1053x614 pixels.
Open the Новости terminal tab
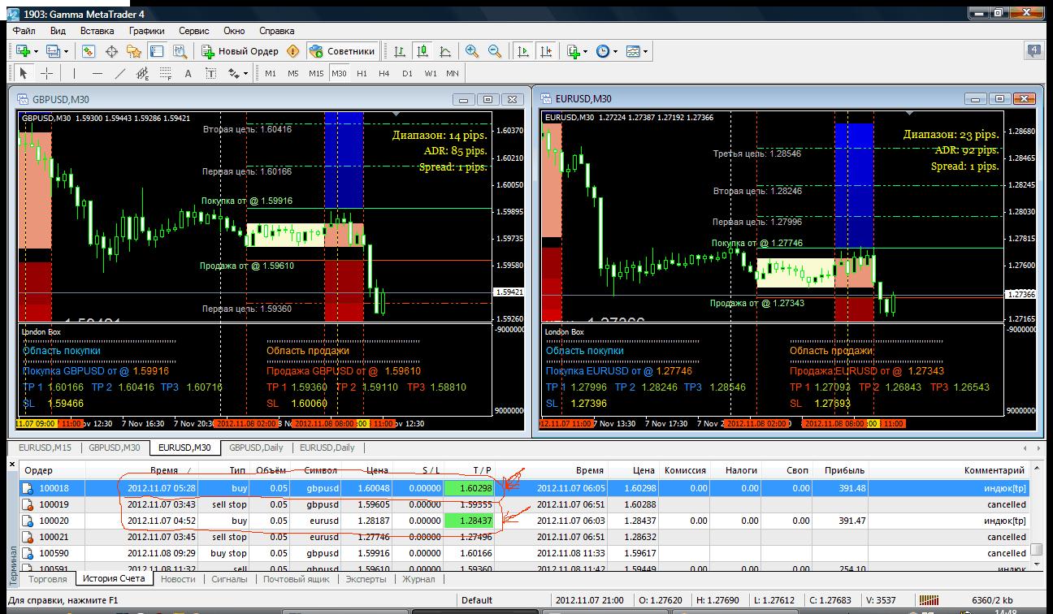[178, 579]
